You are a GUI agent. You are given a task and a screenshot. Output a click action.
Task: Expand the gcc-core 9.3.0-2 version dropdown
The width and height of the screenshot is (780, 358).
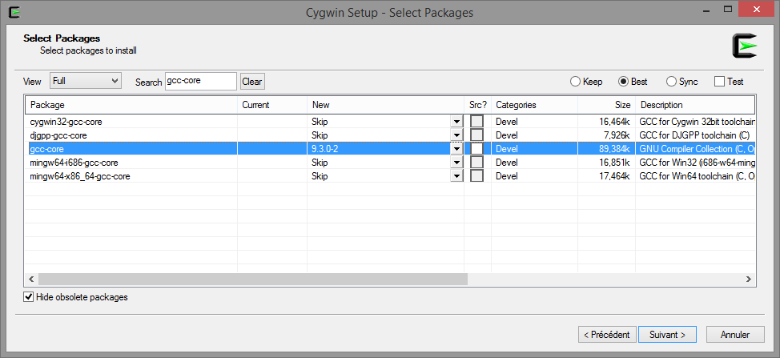tap(456, 149)
